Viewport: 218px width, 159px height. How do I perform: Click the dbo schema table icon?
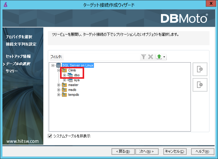[70, 75]
